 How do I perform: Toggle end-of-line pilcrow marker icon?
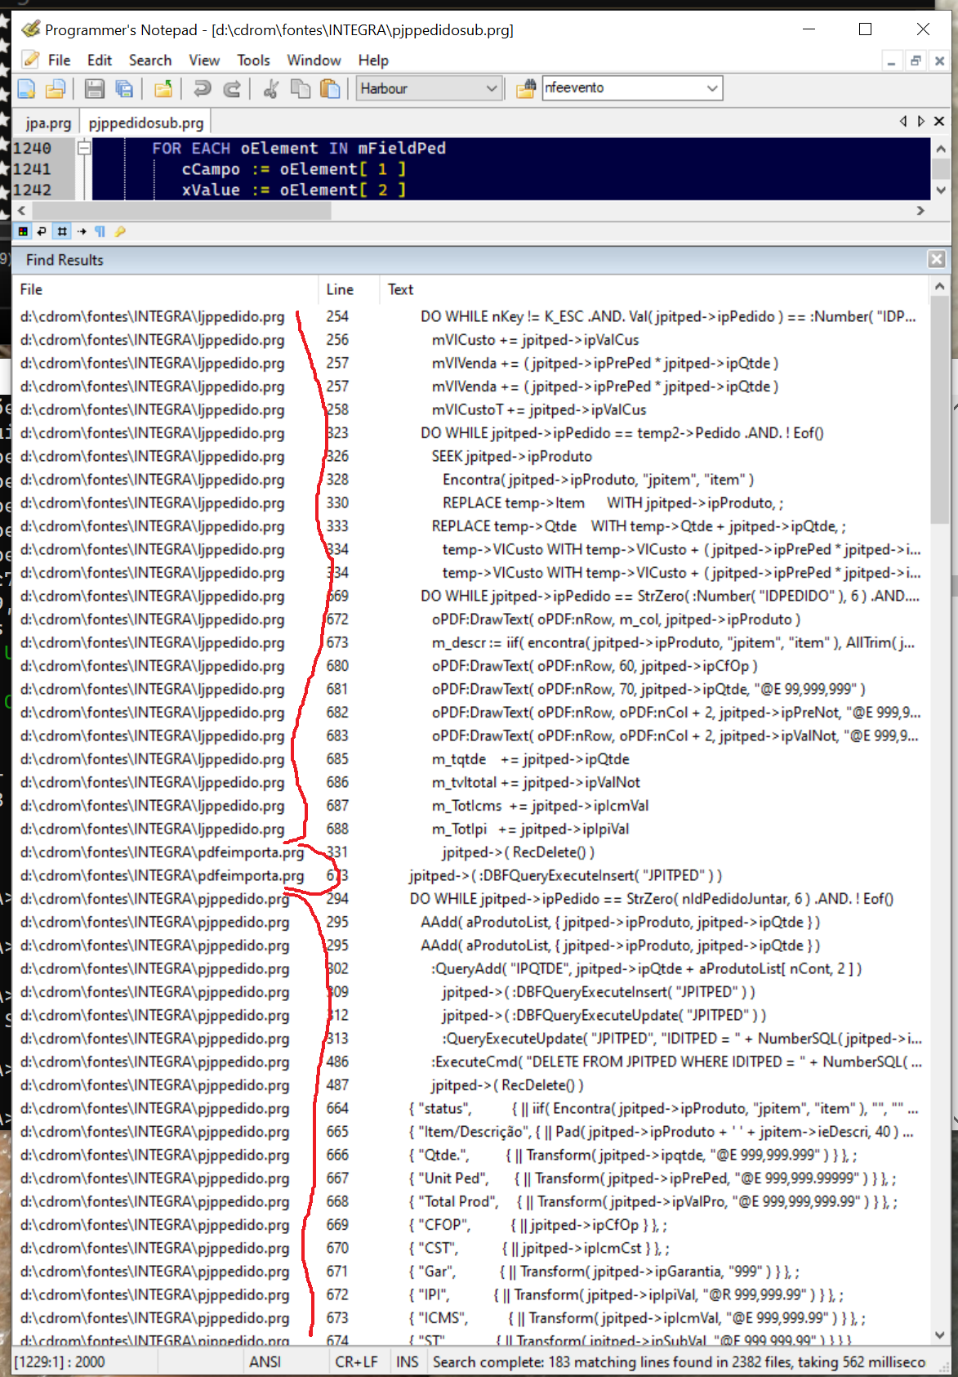(100, 232)
